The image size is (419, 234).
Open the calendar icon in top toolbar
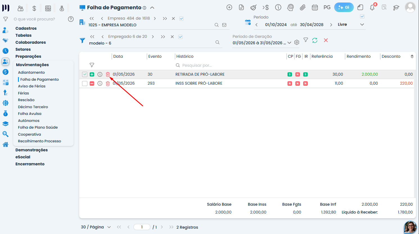coord(315,8)
